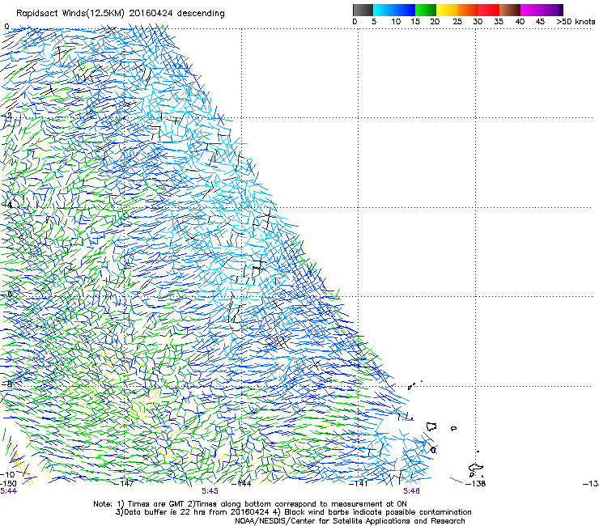
Task: Click the '45' label under the color bar
Action: coord(540,22)
